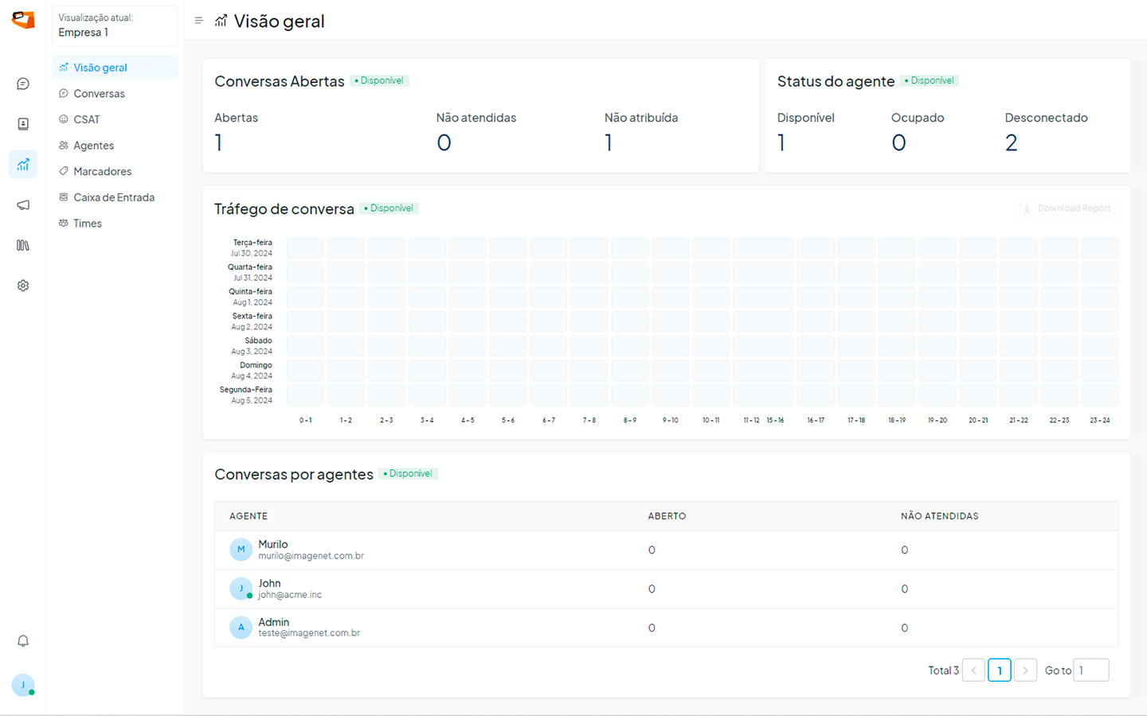The height and width of the screenshot is (716, 1147).
Task: Select the Conversas report menu item
Action: 99,94
